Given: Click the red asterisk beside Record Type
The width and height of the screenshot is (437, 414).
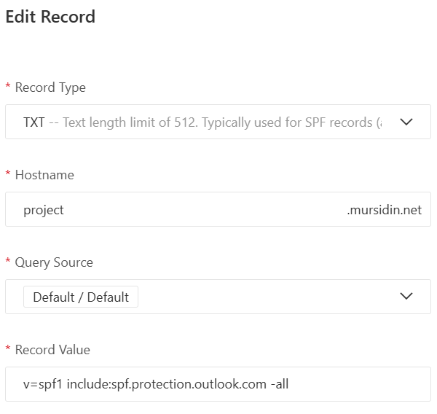Looking at the screenshot, I should (8, 88).
